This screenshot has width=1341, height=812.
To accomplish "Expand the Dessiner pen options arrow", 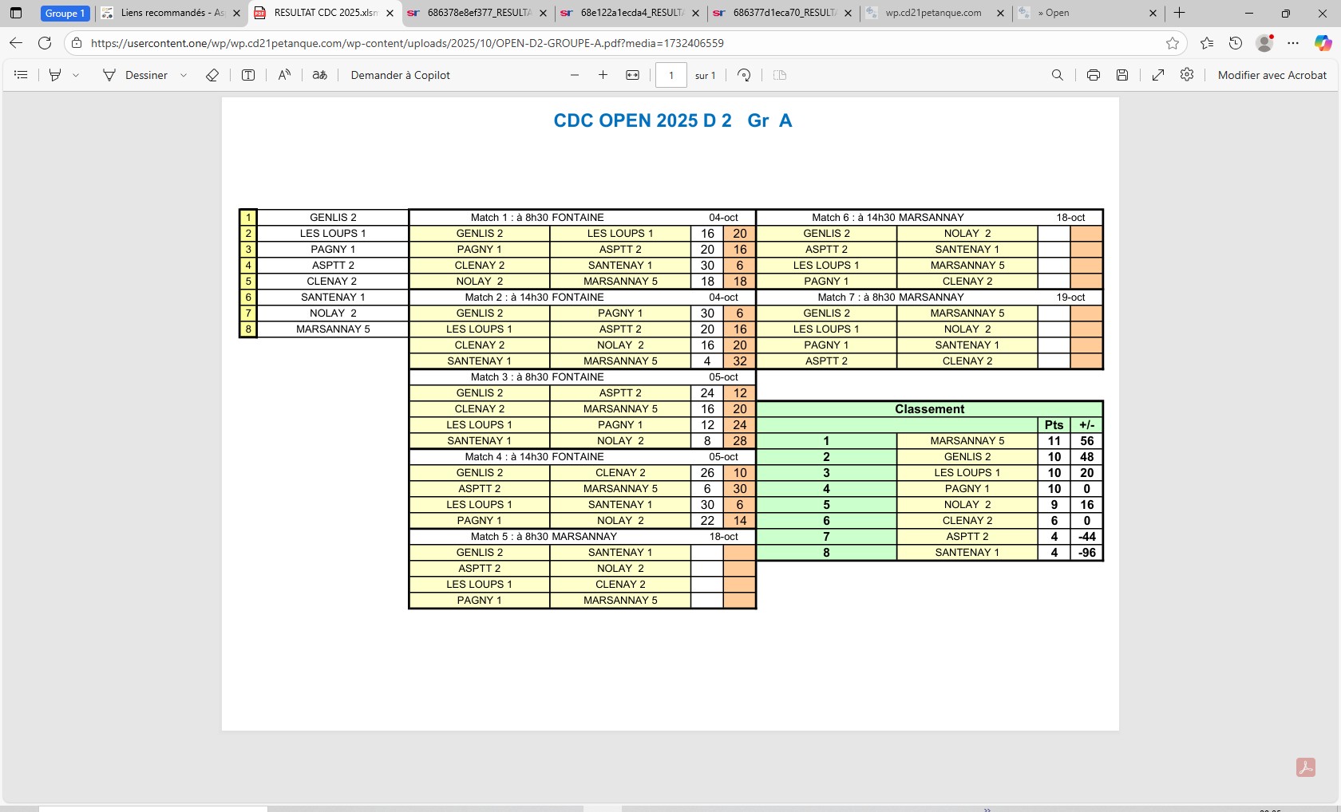I will [x=184, y=75].
